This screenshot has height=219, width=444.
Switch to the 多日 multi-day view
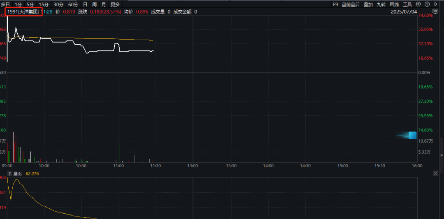5,4
